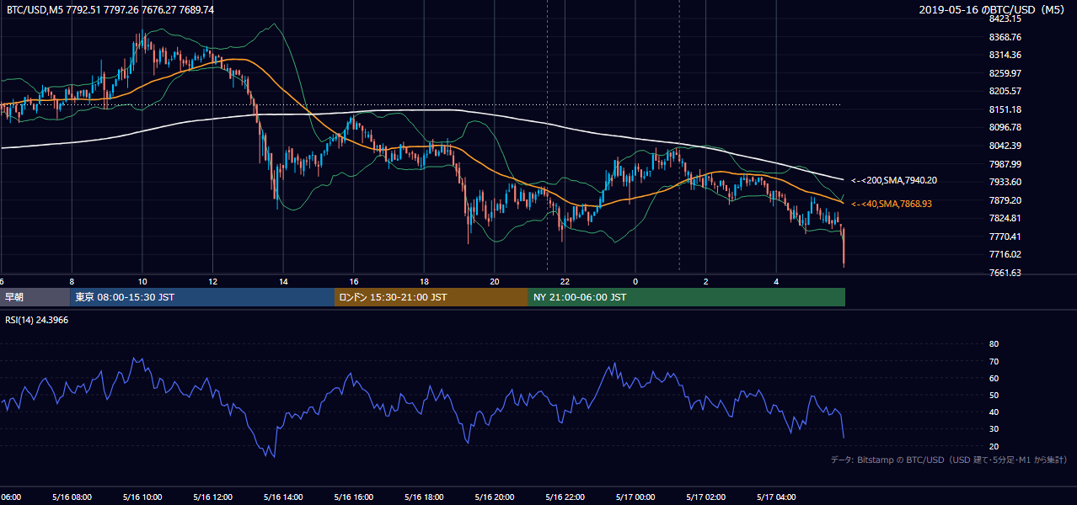Click the price axis value 8096.78
Screen dimensions: 1077x505
(x=1005, y=127)
